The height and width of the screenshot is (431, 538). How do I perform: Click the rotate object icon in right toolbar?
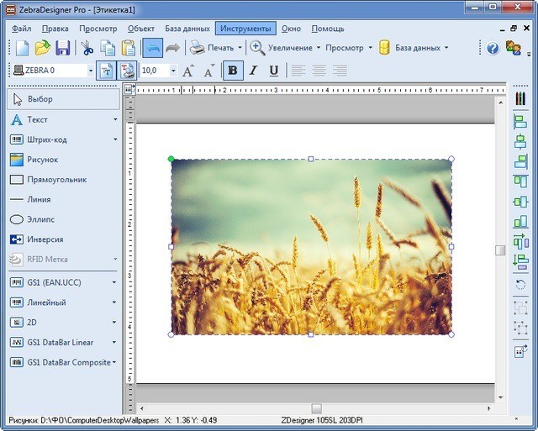tap(520, 285)
